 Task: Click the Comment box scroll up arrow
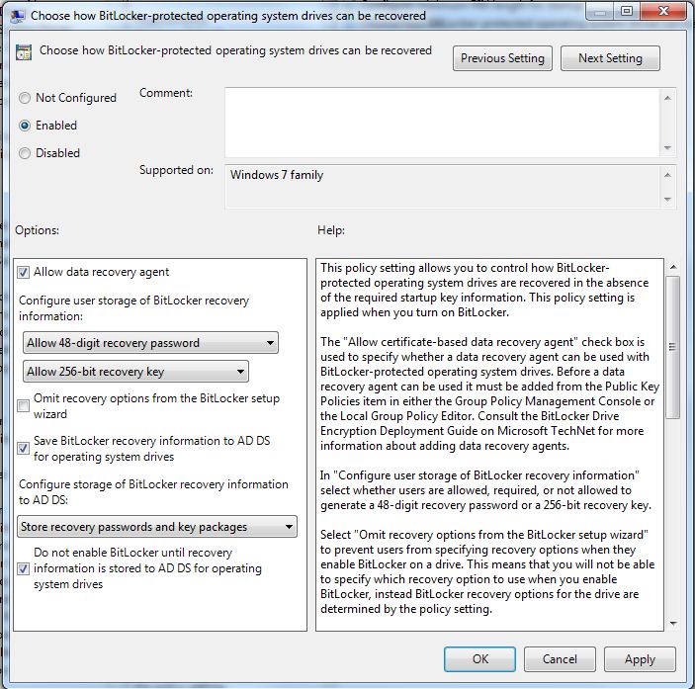point(667,98)
